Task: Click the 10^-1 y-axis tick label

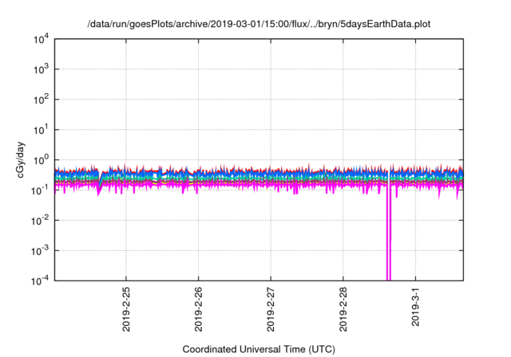Action: pos(40,190)
